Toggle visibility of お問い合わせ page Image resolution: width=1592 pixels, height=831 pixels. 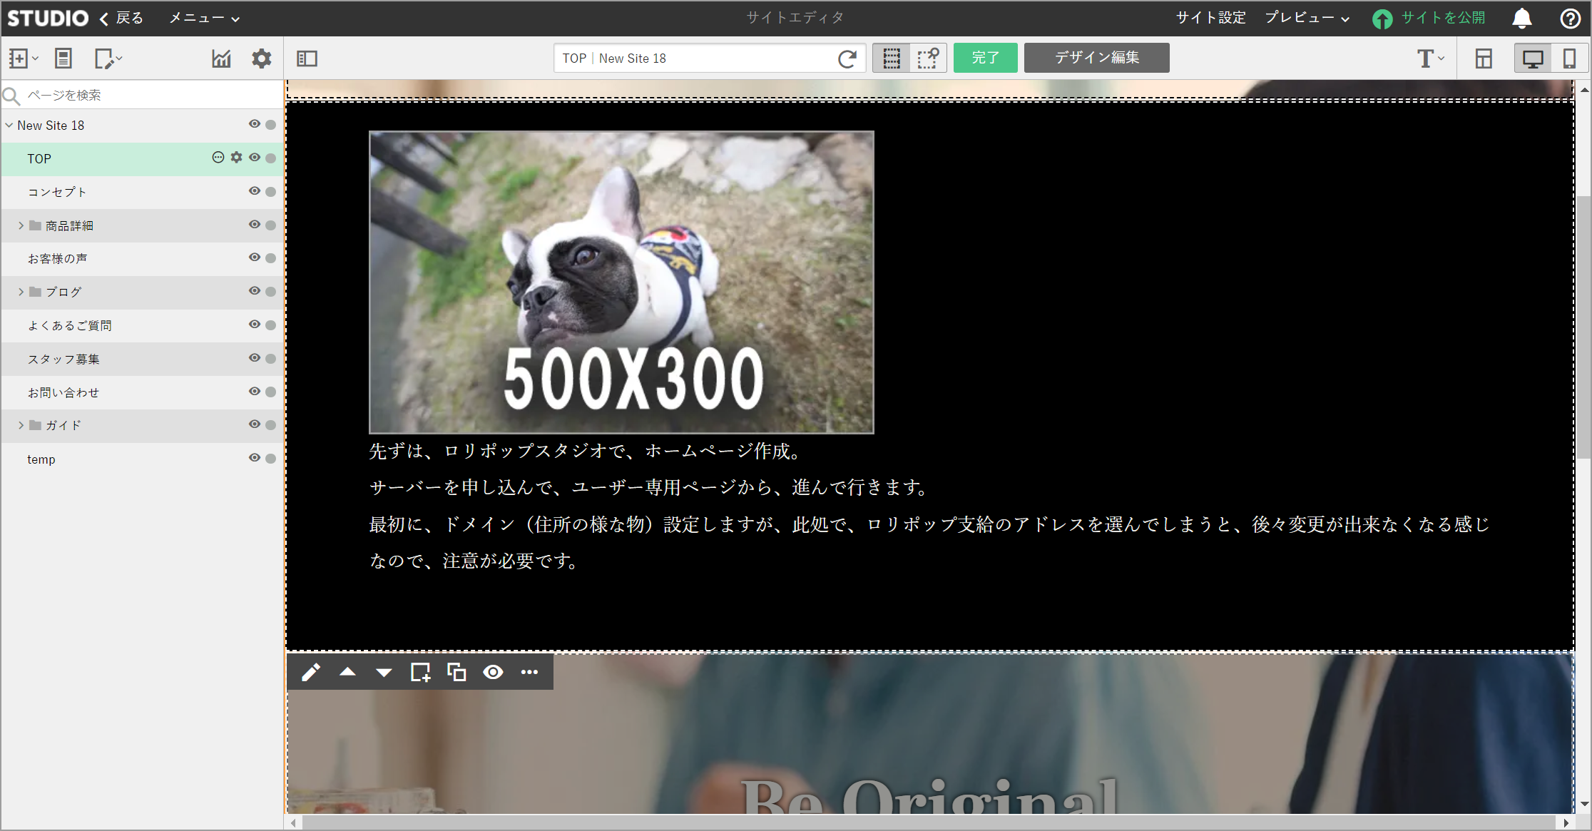tap(254, 392)
